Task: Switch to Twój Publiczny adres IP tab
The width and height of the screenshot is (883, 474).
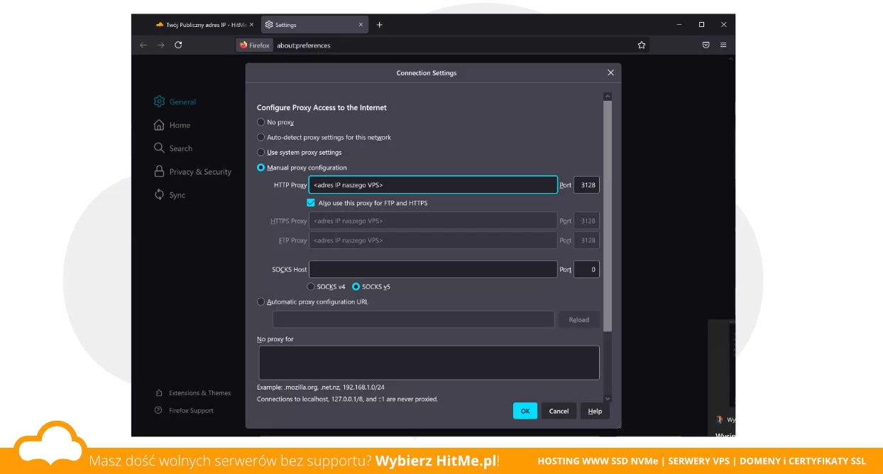Action: (204, 25)
